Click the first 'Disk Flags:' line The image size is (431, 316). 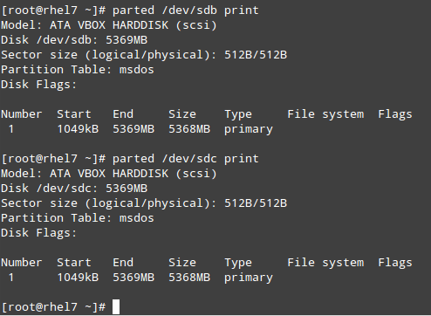click(39, 85)
